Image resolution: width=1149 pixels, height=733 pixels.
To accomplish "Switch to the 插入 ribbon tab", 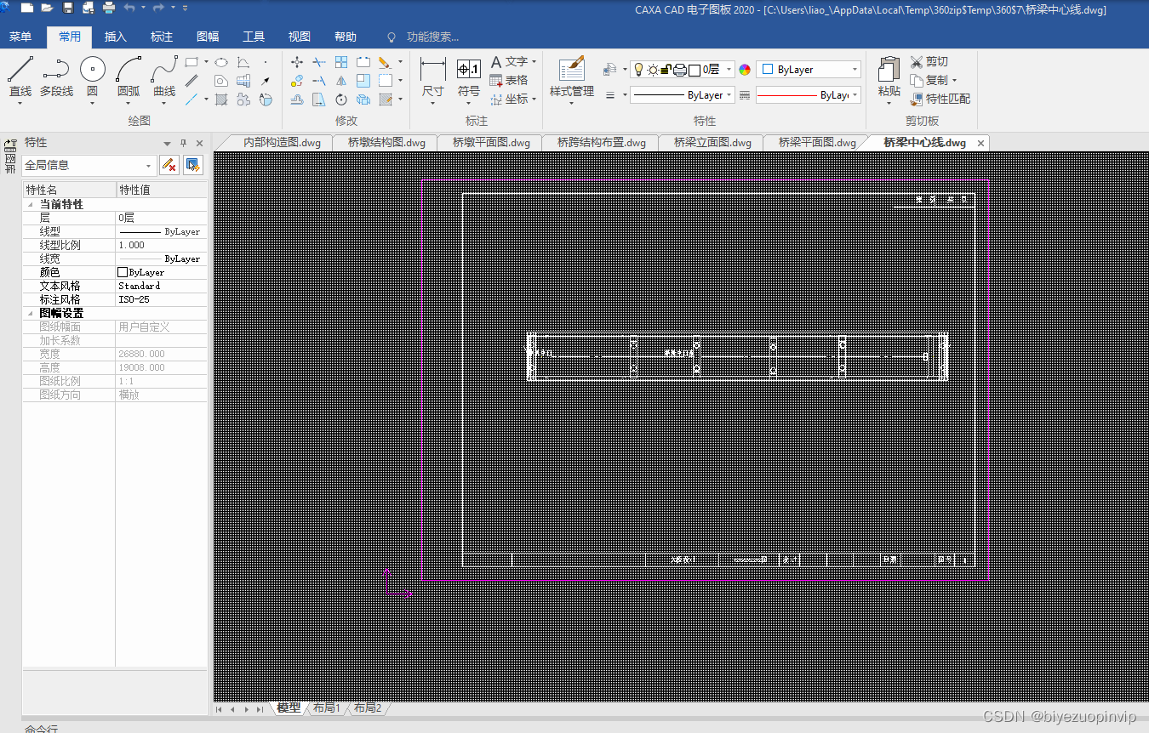I will pyautogui.click(x=116, y=37).
